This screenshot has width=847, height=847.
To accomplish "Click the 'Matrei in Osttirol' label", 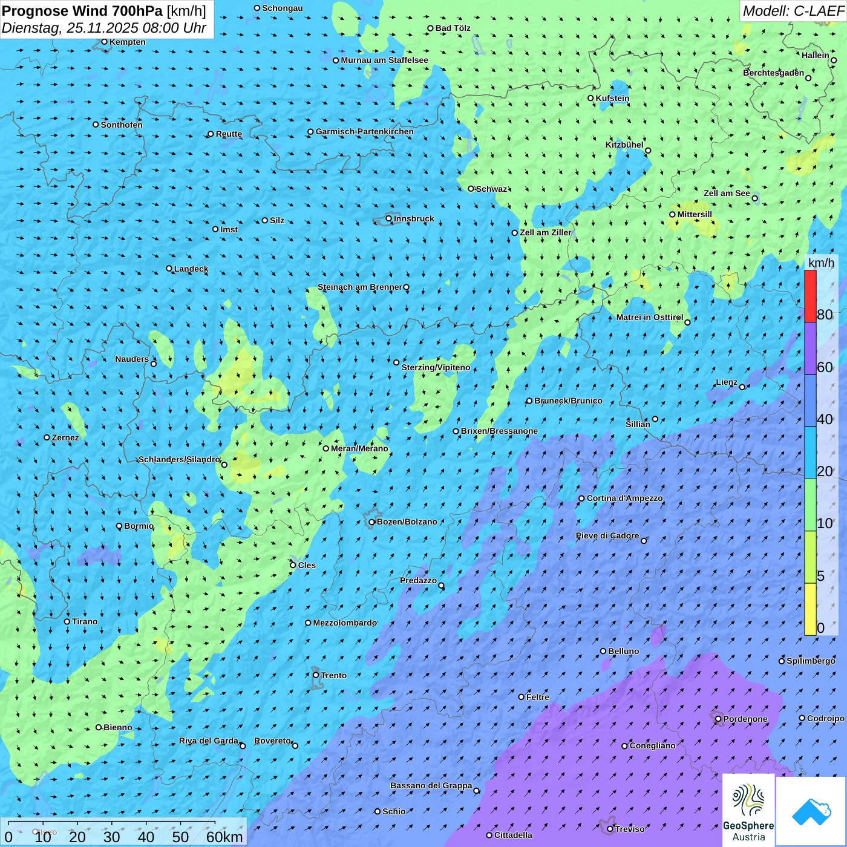I will 649,317.
